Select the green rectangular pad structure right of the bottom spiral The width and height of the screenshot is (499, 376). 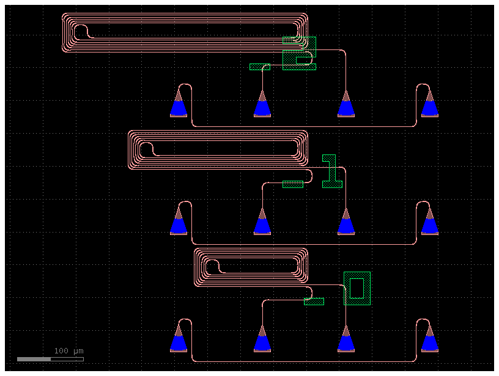coord(358,288)
